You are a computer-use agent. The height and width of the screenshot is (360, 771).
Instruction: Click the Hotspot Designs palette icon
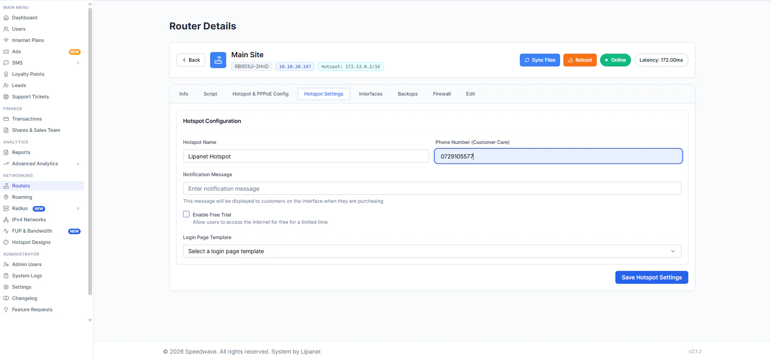(x=6, y=242)
